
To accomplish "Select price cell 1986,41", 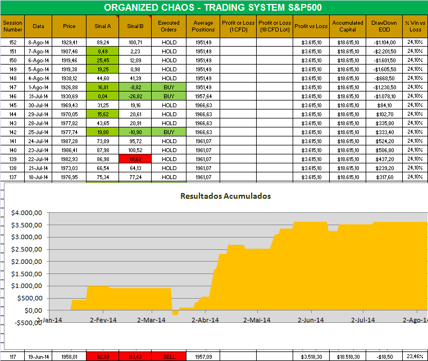I will point(69,150).
